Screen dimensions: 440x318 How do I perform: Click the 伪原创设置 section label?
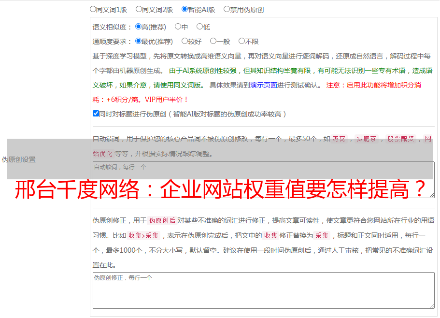click(18, 159)
